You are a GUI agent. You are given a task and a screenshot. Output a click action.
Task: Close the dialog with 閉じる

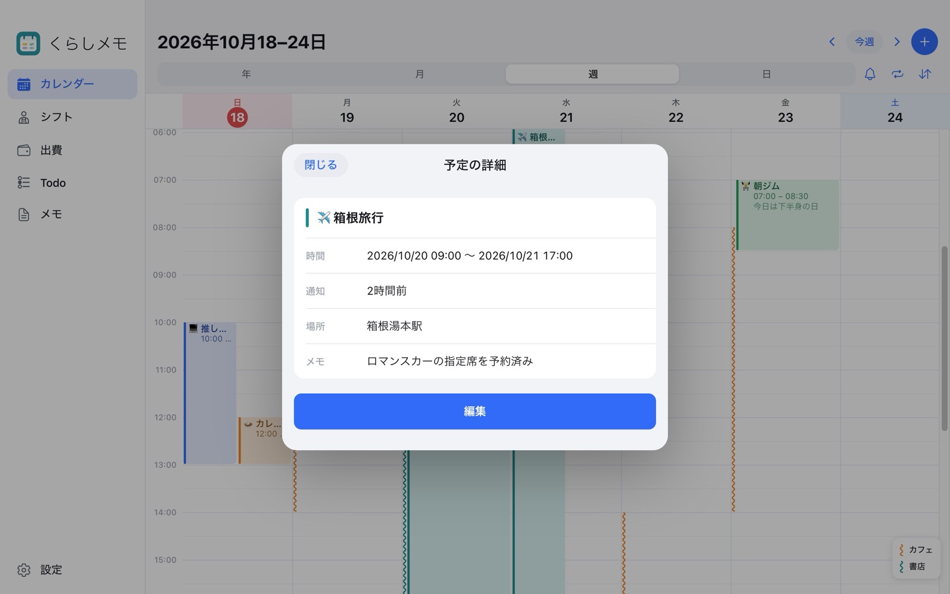point(321,165)
